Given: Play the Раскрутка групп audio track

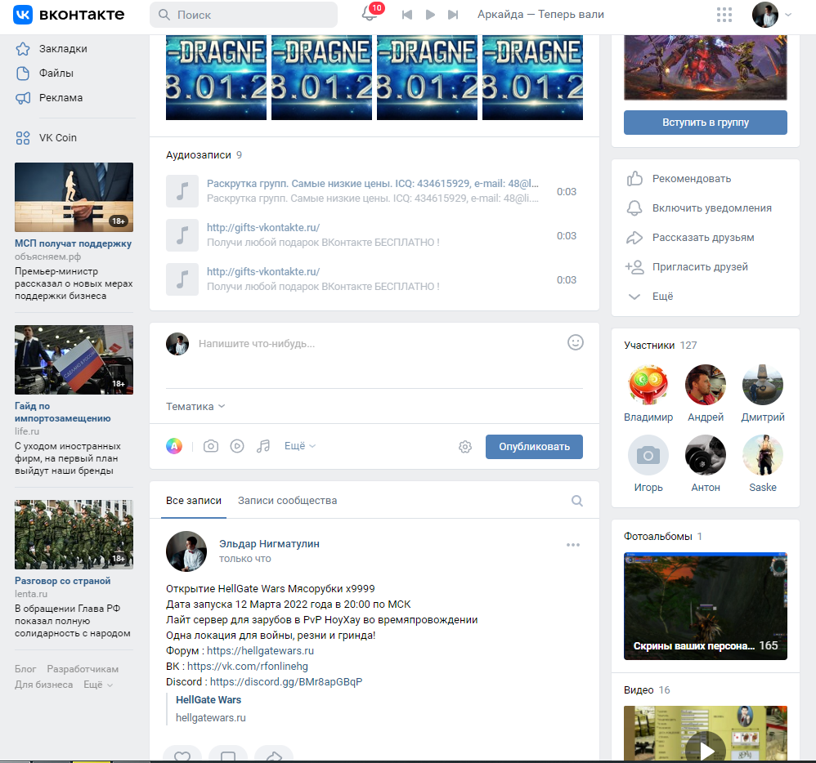Looking at the screenshot, I should click(182, 191).
